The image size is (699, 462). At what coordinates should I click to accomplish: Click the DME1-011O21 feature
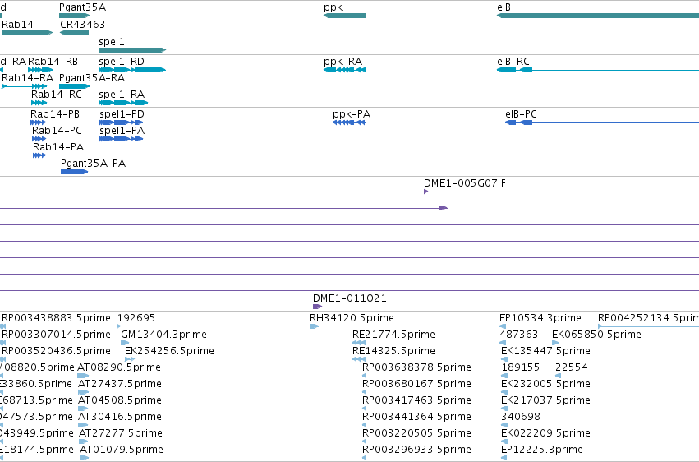coord(506,307)
